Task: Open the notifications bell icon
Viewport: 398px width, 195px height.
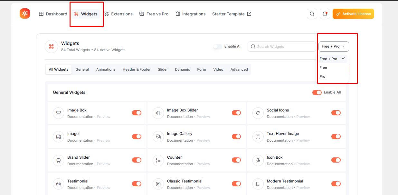Action: (x=325, y=14)
